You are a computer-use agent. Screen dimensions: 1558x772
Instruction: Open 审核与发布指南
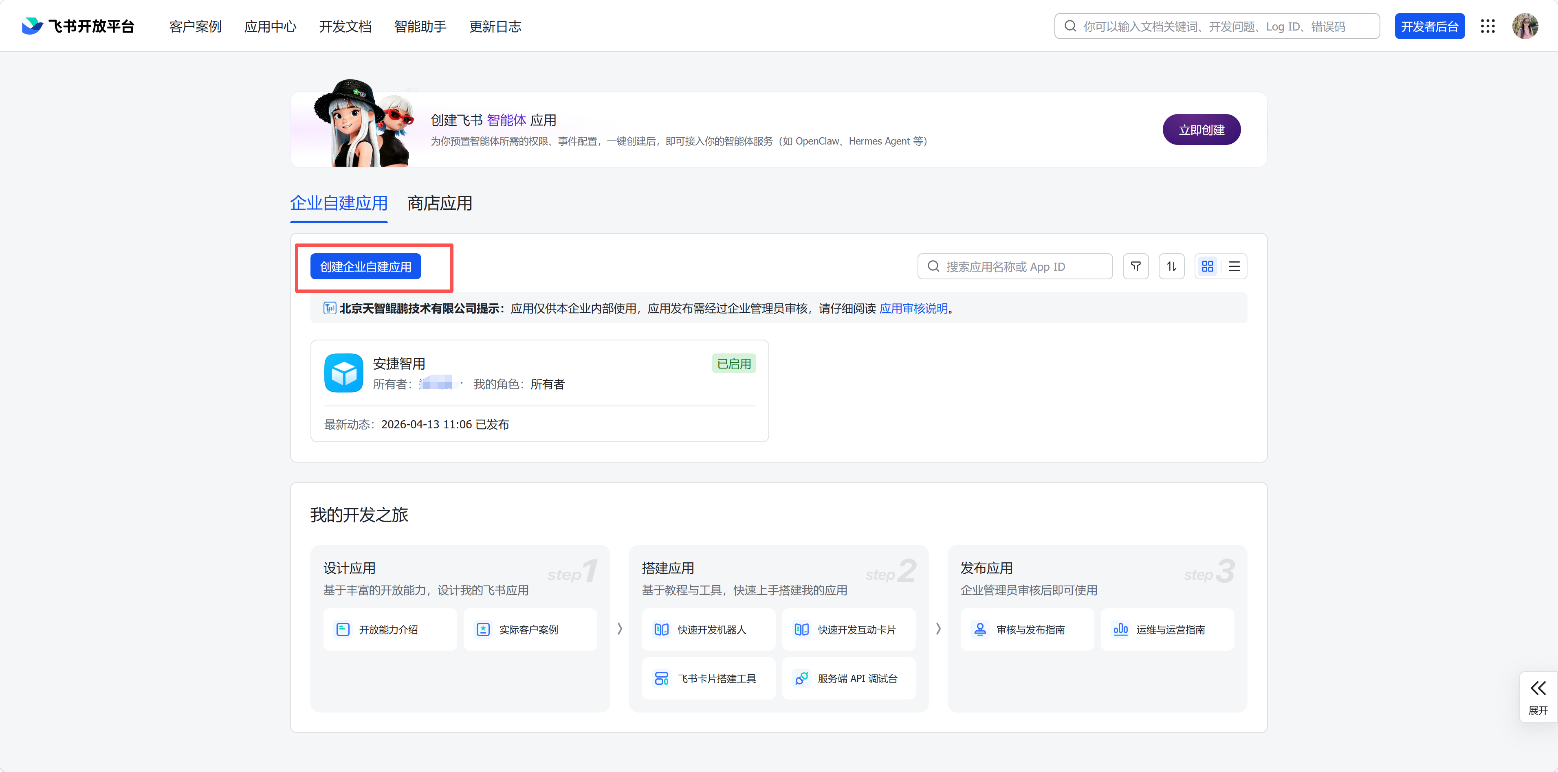(1027, 629)
